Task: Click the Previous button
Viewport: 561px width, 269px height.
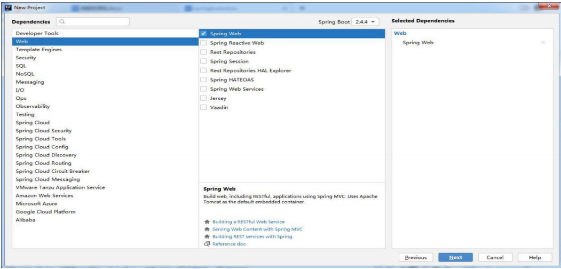Action: (416, 258)
